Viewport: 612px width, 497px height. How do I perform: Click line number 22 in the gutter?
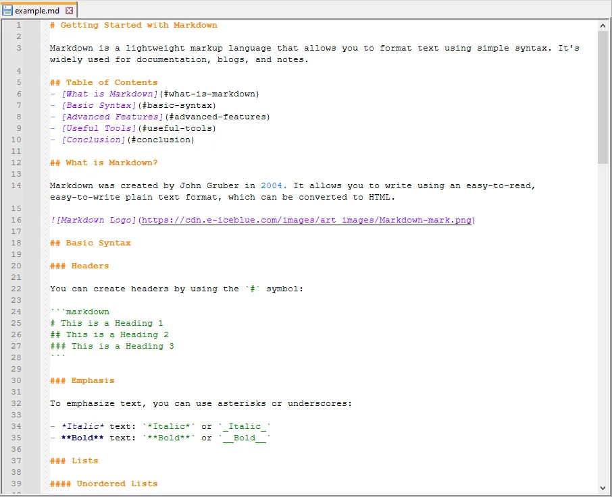(16, 288)
